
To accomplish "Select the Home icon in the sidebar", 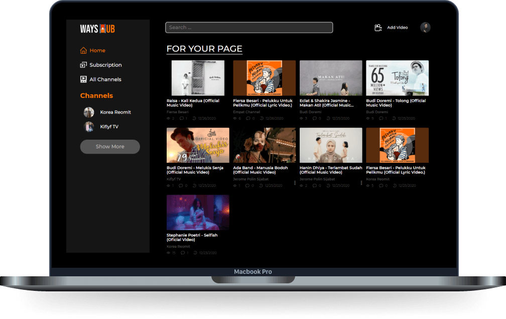I will tap(84, 50).
